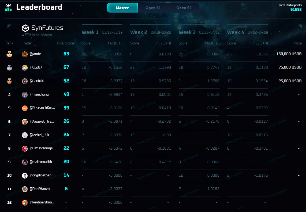Click total score 52

[x=66, y=81]
